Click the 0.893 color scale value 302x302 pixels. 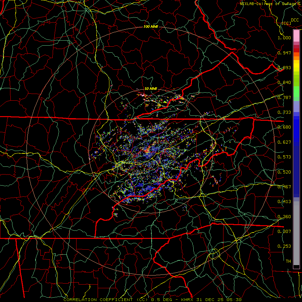click(x=284, y=67)
